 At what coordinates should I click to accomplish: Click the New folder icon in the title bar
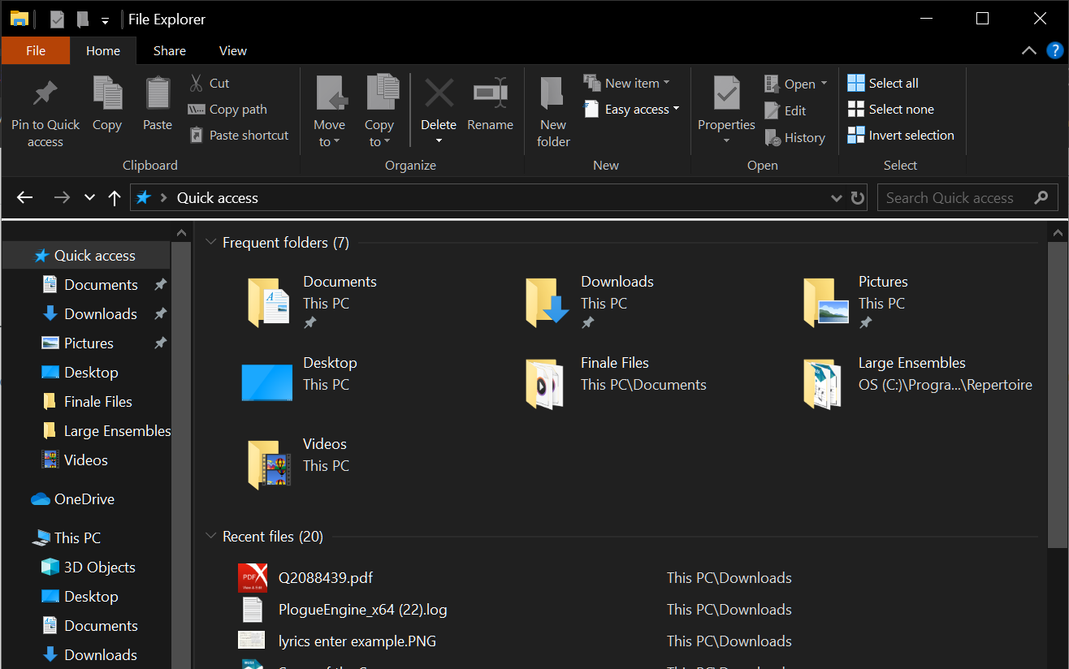83,19
